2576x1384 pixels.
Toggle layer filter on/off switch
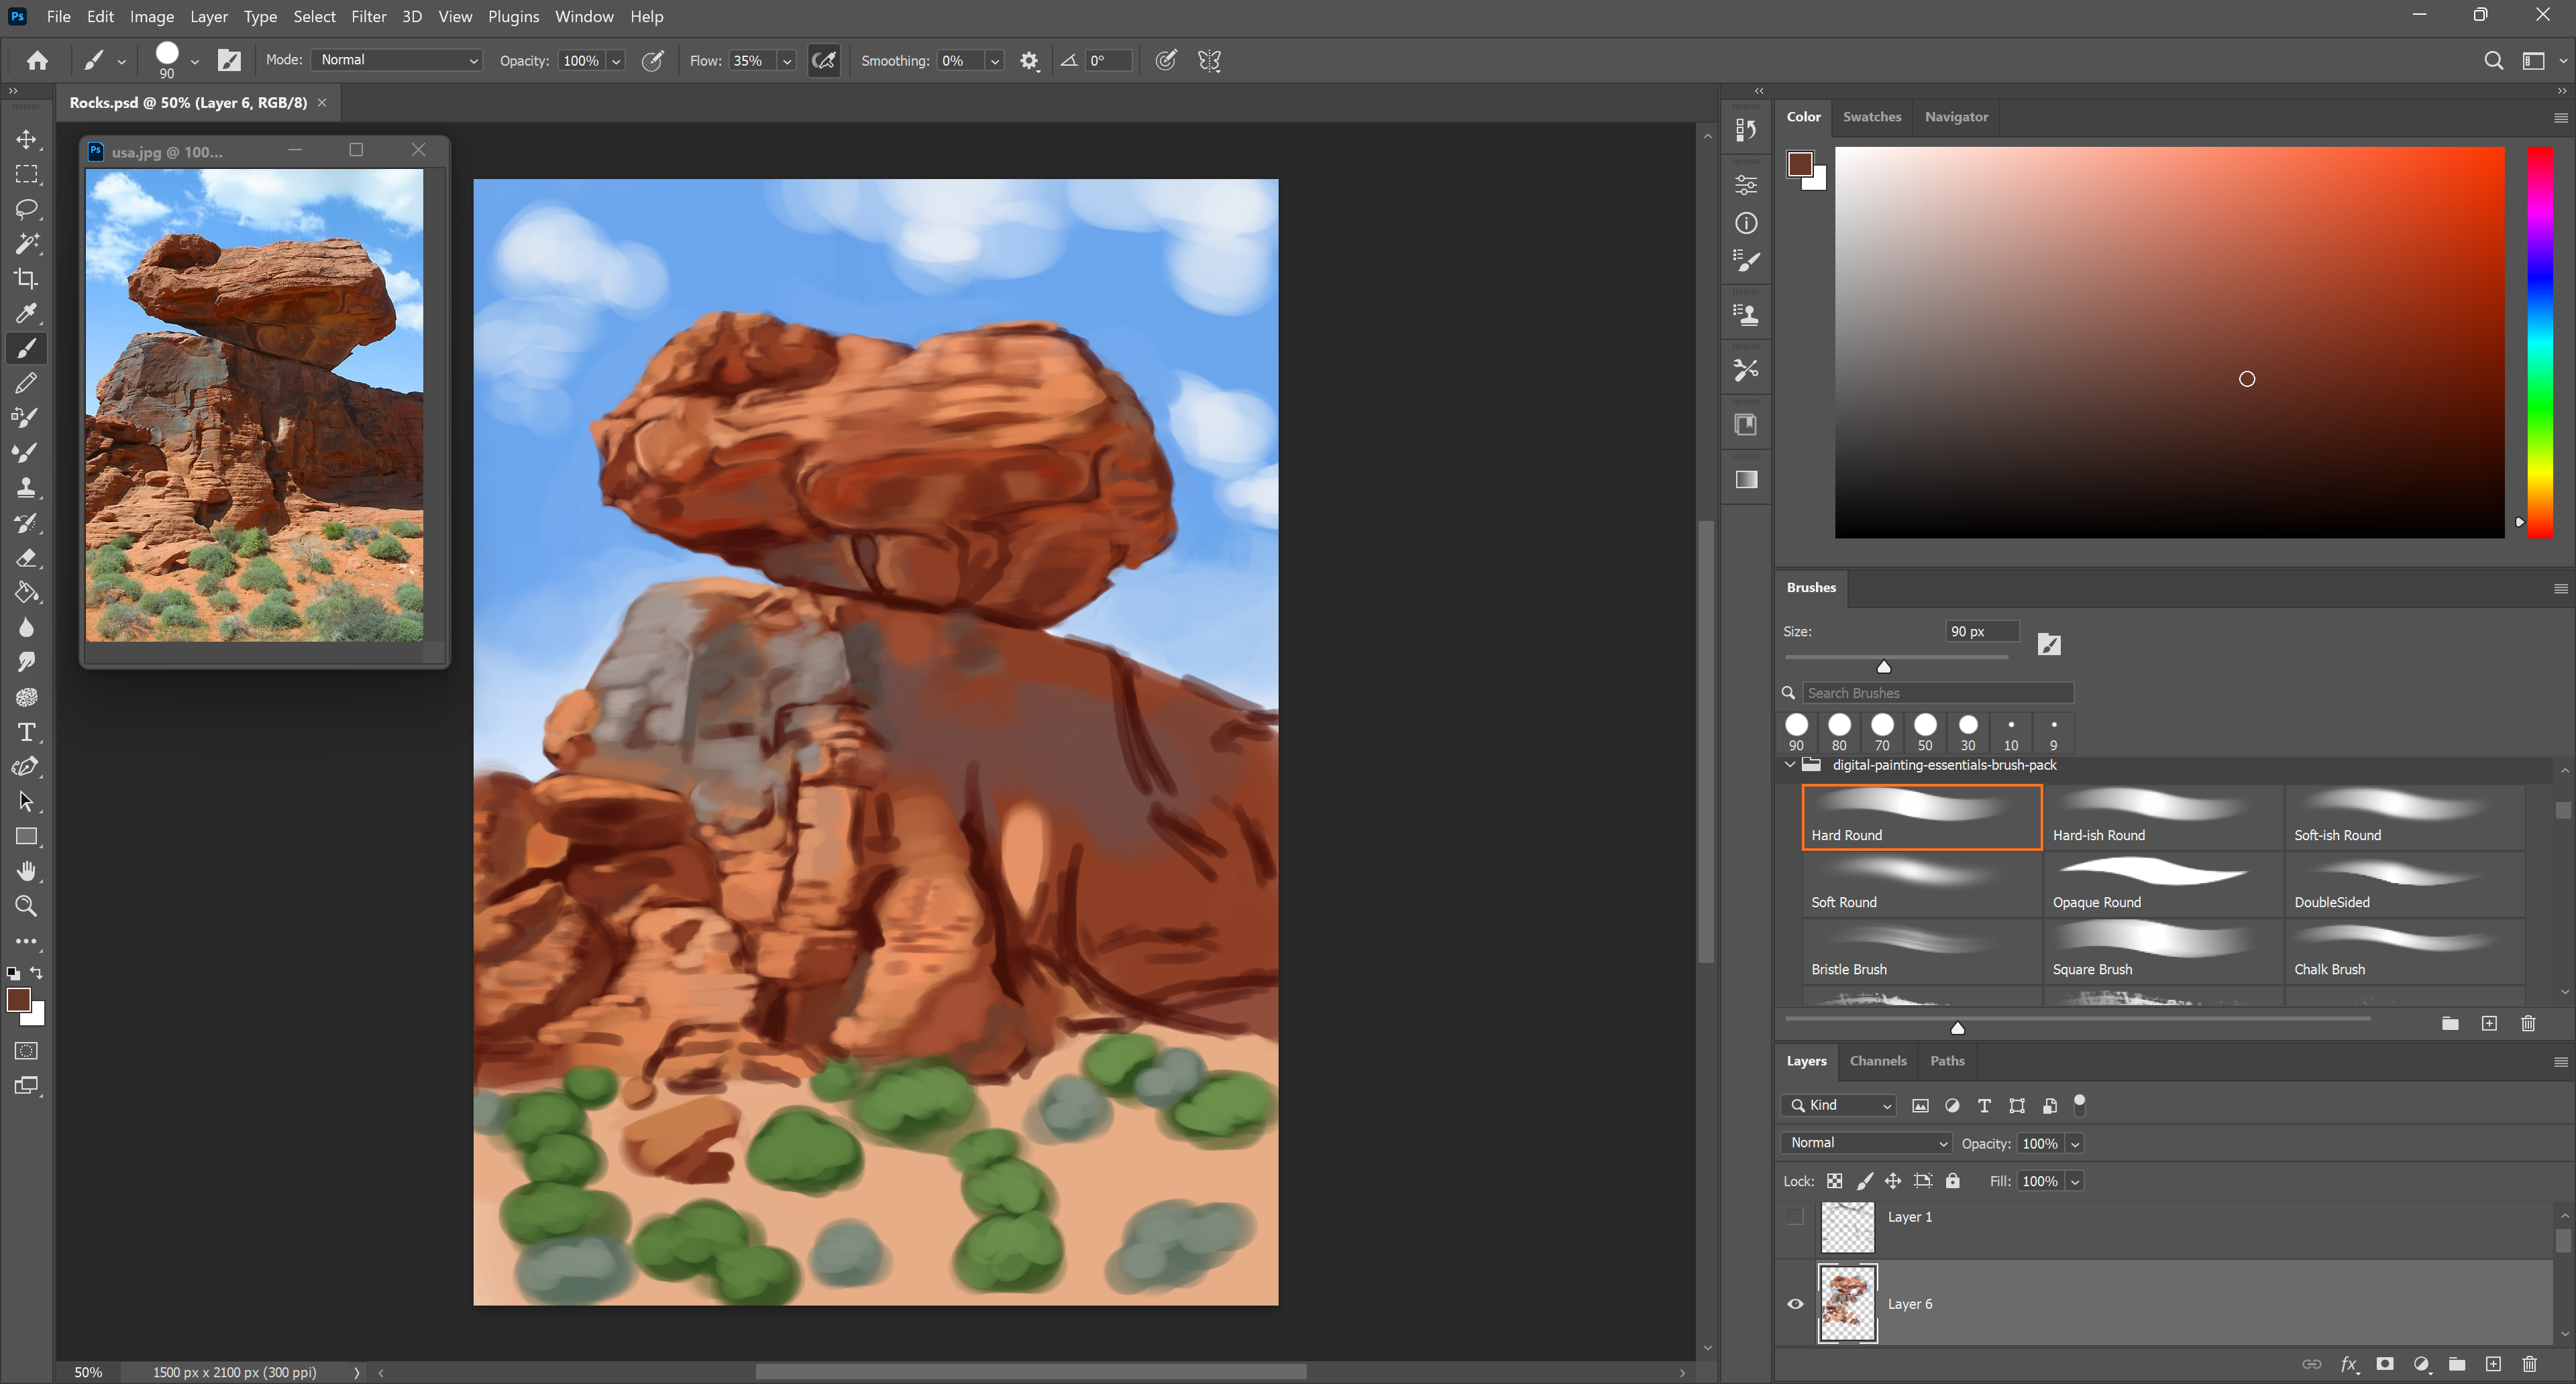coord(2079,1104)
